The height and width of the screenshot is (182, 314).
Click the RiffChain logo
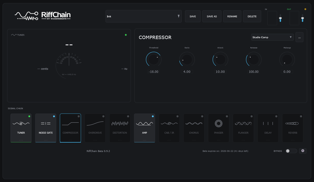point(43,16)
